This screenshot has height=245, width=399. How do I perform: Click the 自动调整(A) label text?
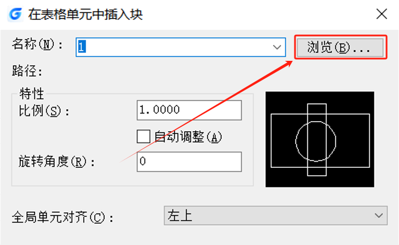tap(188, 137)
